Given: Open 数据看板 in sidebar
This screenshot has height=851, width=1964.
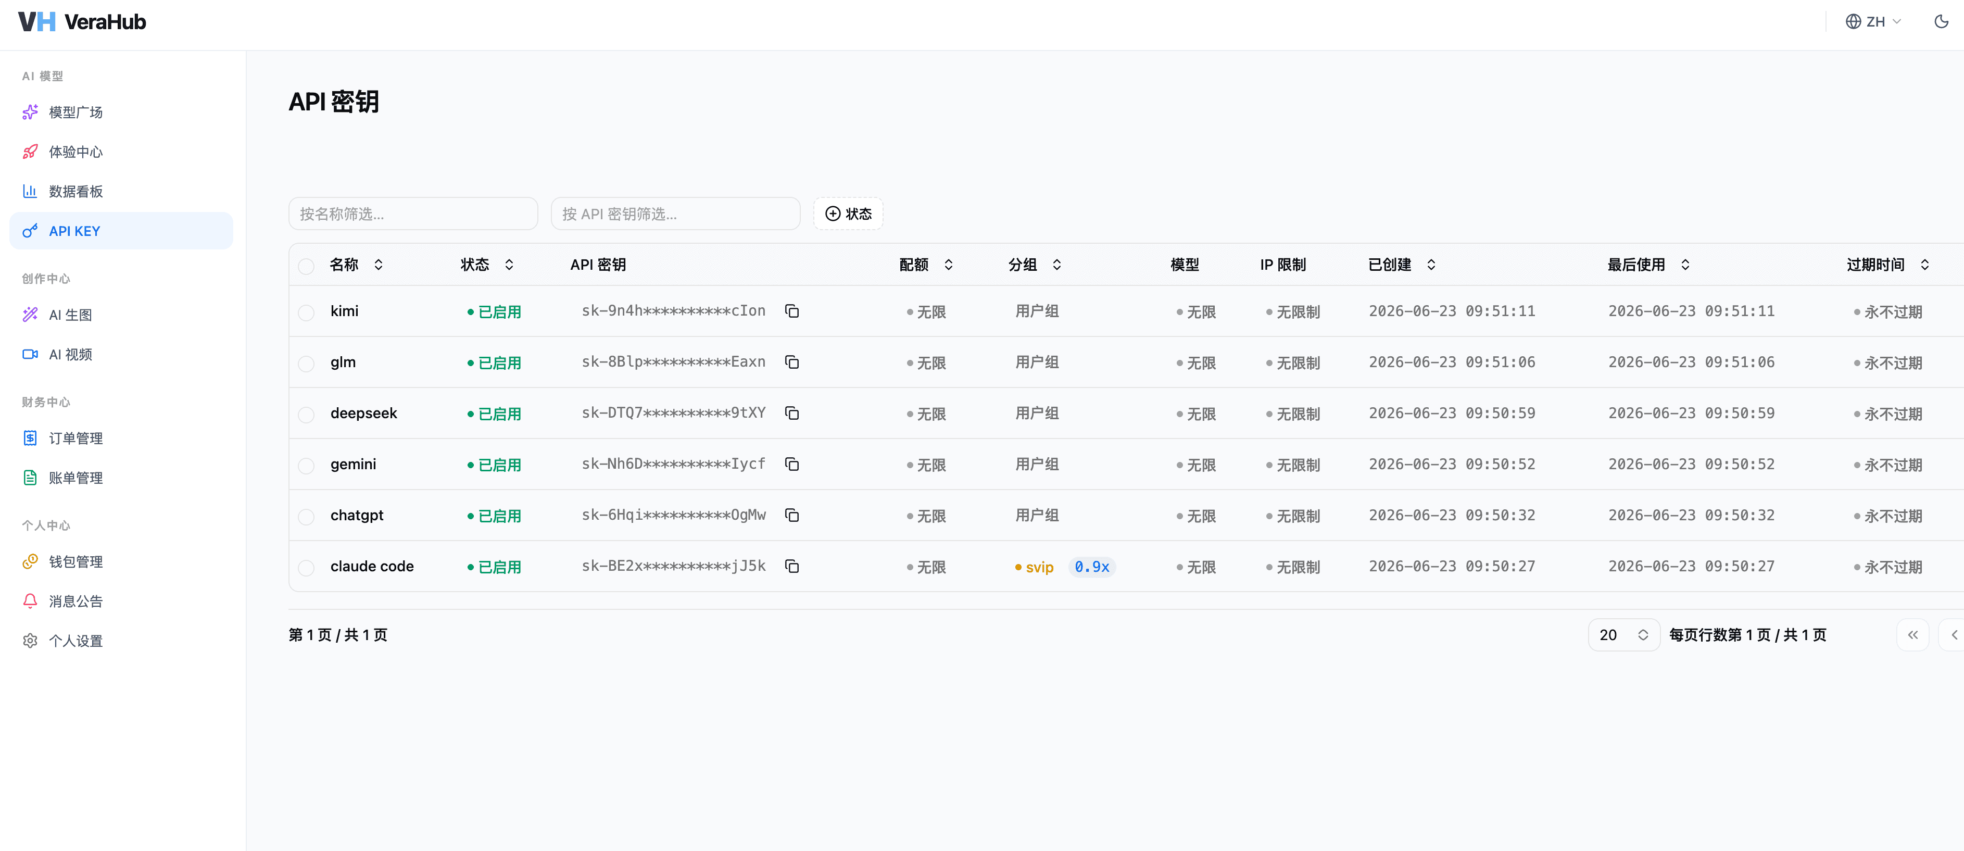Looking at the screenshot, I should (x=121, y=192).
